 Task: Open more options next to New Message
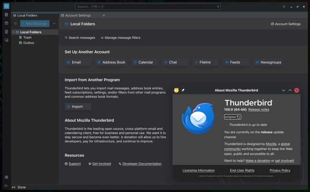pyautogui.click(x=54, y=23)
